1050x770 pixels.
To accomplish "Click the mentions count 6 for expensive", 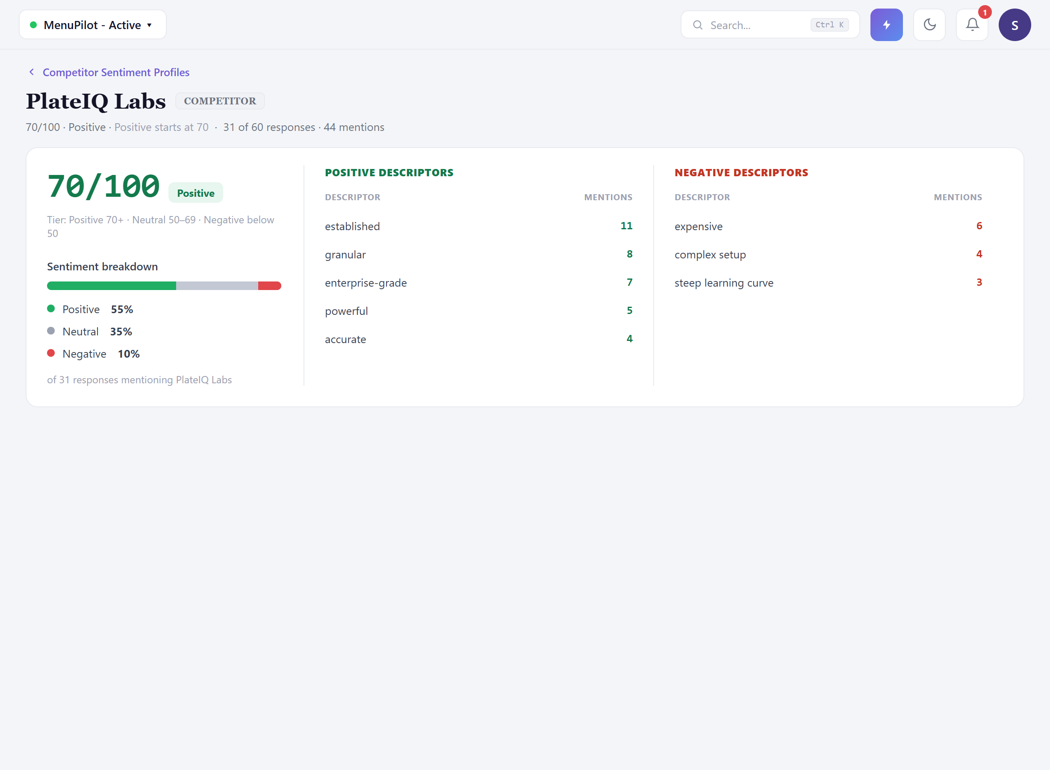I will [x=979, y=225].
